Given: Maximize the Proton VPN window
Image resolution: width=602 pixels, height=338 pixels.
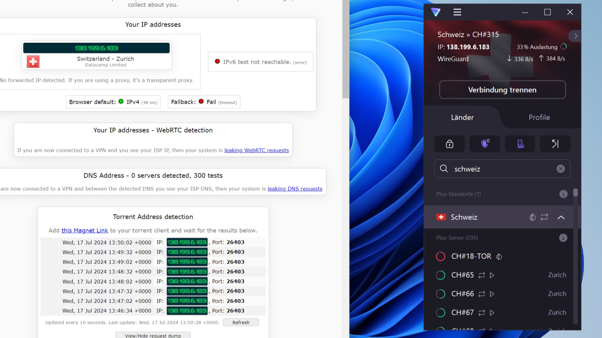Looking at the screenshot, I should (x=548, y=12).
